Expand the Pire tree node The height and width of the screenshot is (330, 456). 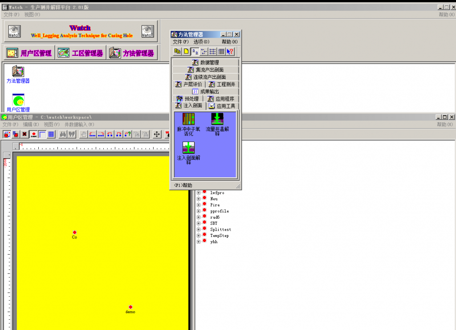point(199,205)
